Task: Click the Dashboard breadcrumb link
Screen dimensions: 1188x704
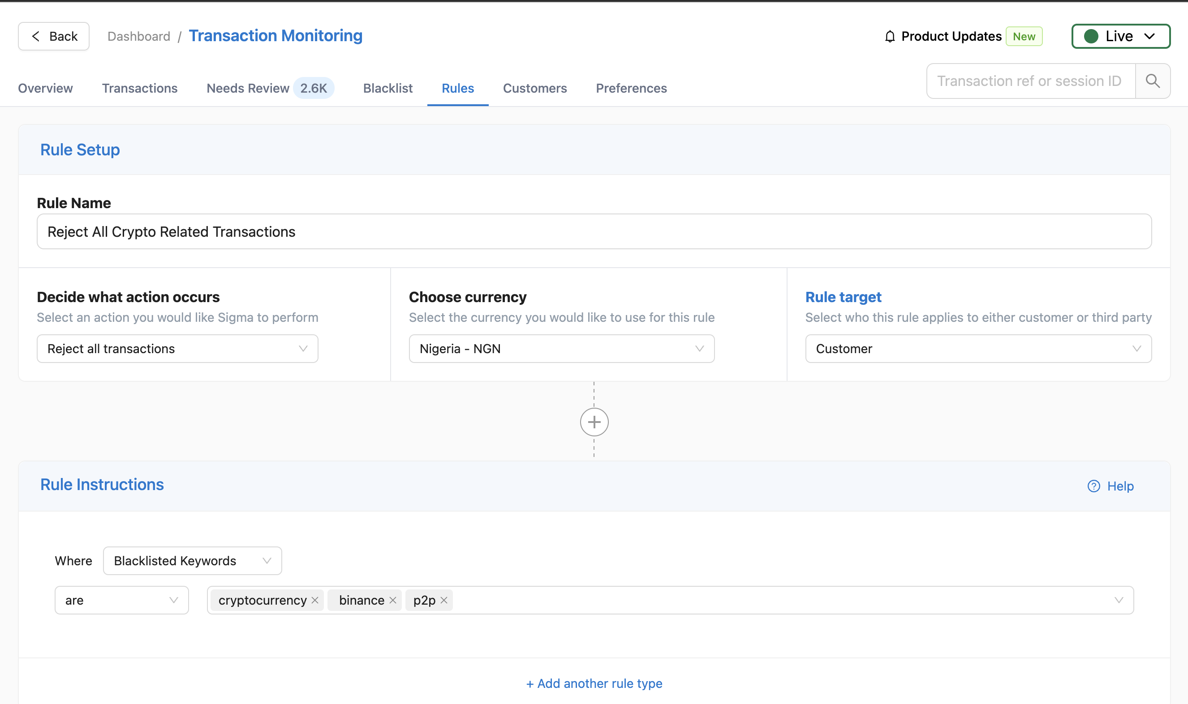Action: point(139,37)
